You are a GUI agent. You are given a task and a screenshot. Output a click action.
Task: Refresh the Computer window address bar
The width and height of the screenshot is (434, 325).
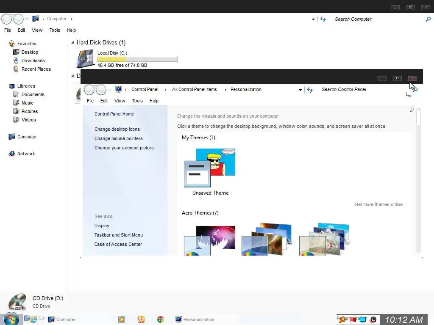coord(323,19)
